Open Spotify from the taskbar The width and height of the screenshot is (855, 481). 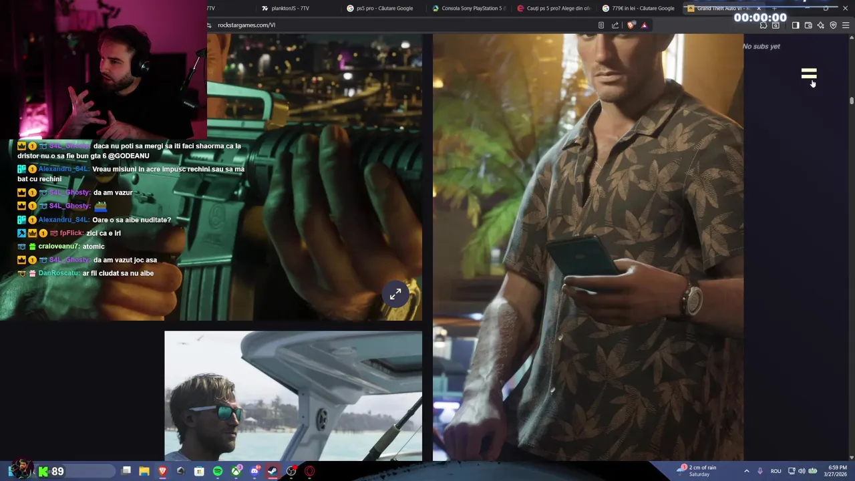[218, 471]
